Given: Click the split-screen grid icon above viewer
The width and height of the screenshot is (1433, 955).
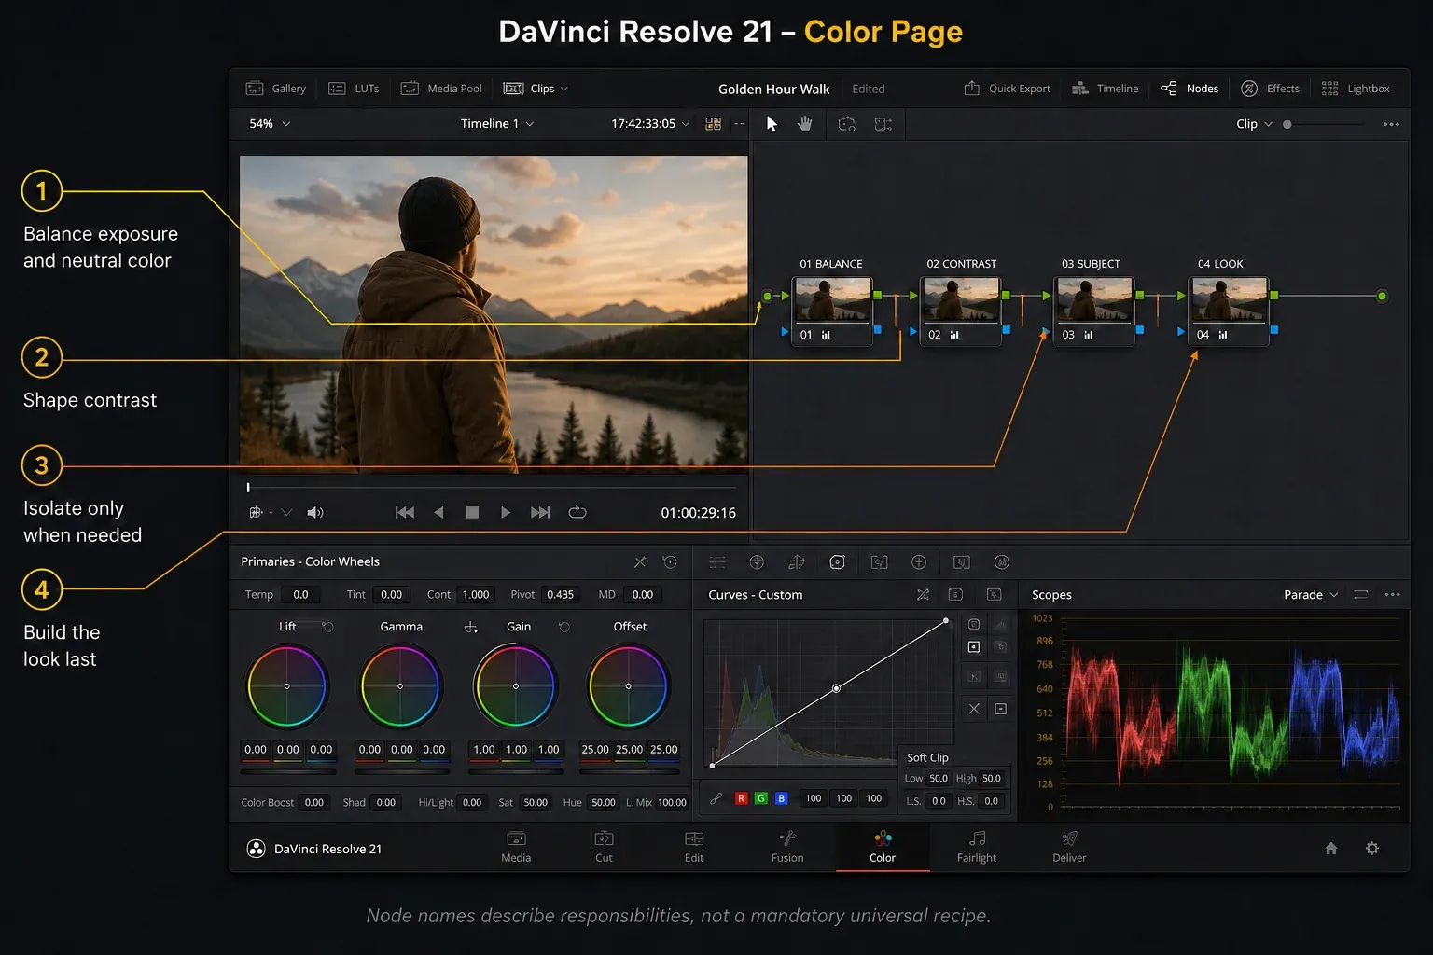Looking at the screenshot, I should [x=713, y=124].
